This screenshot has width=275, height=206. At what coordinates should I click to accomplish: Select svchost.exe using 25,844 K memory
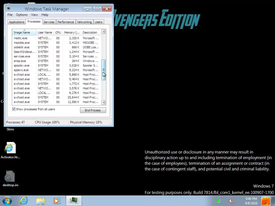[x=57, y=97]
